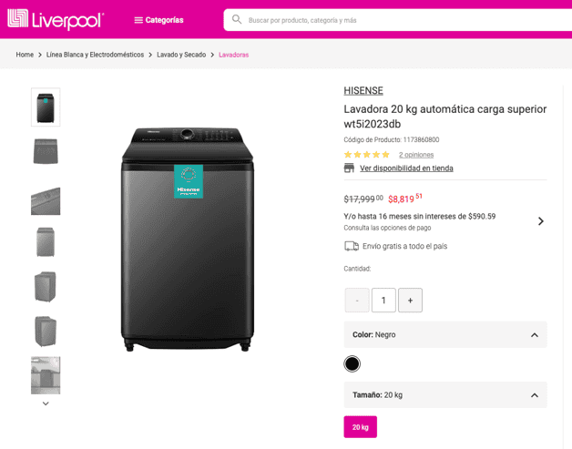The height and width of the screenshot is (449, 572).
Task: Collapse the Color section
Action: (x=534, y=335)
